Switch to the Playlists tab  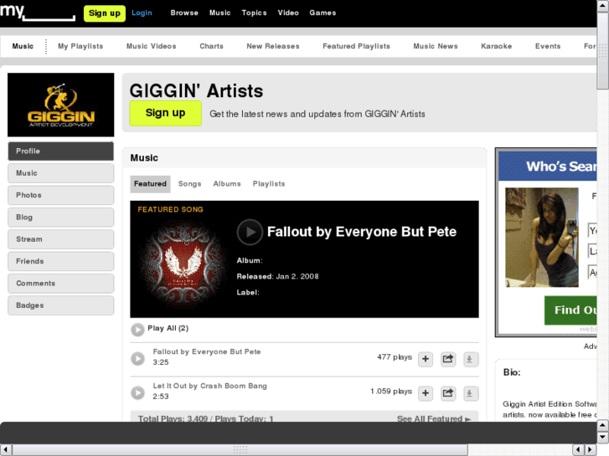pyautogui.click(x=269, y=184)
